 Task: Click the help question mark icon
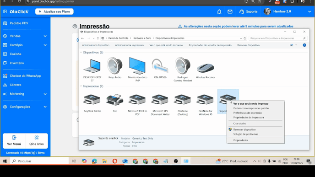[x=304, y=45]
